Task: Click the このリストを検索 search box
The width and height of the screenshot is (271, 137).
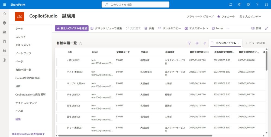Action: point(135,5)
